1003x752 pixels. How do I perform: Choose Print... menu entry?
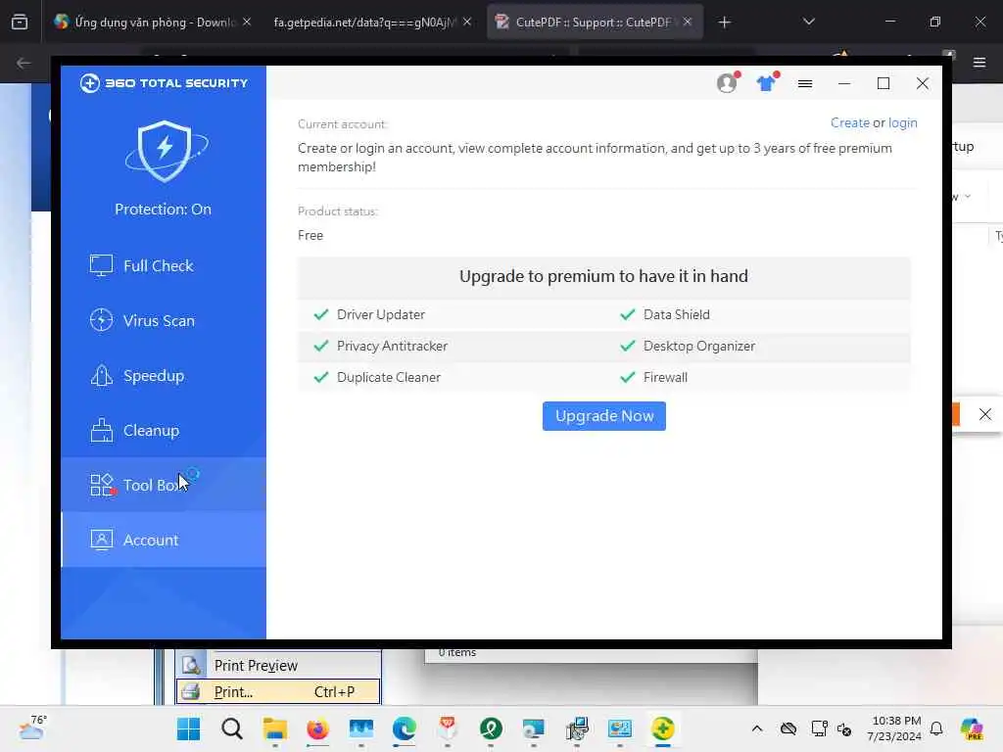pos(278,692)
